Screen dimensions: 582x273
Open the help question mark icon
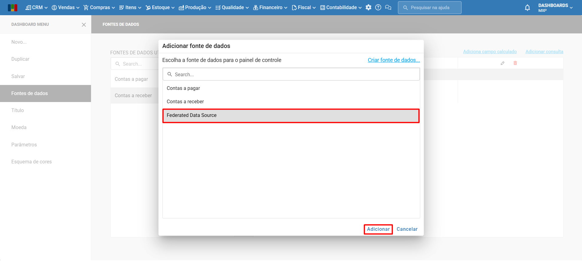coord(378,8)
